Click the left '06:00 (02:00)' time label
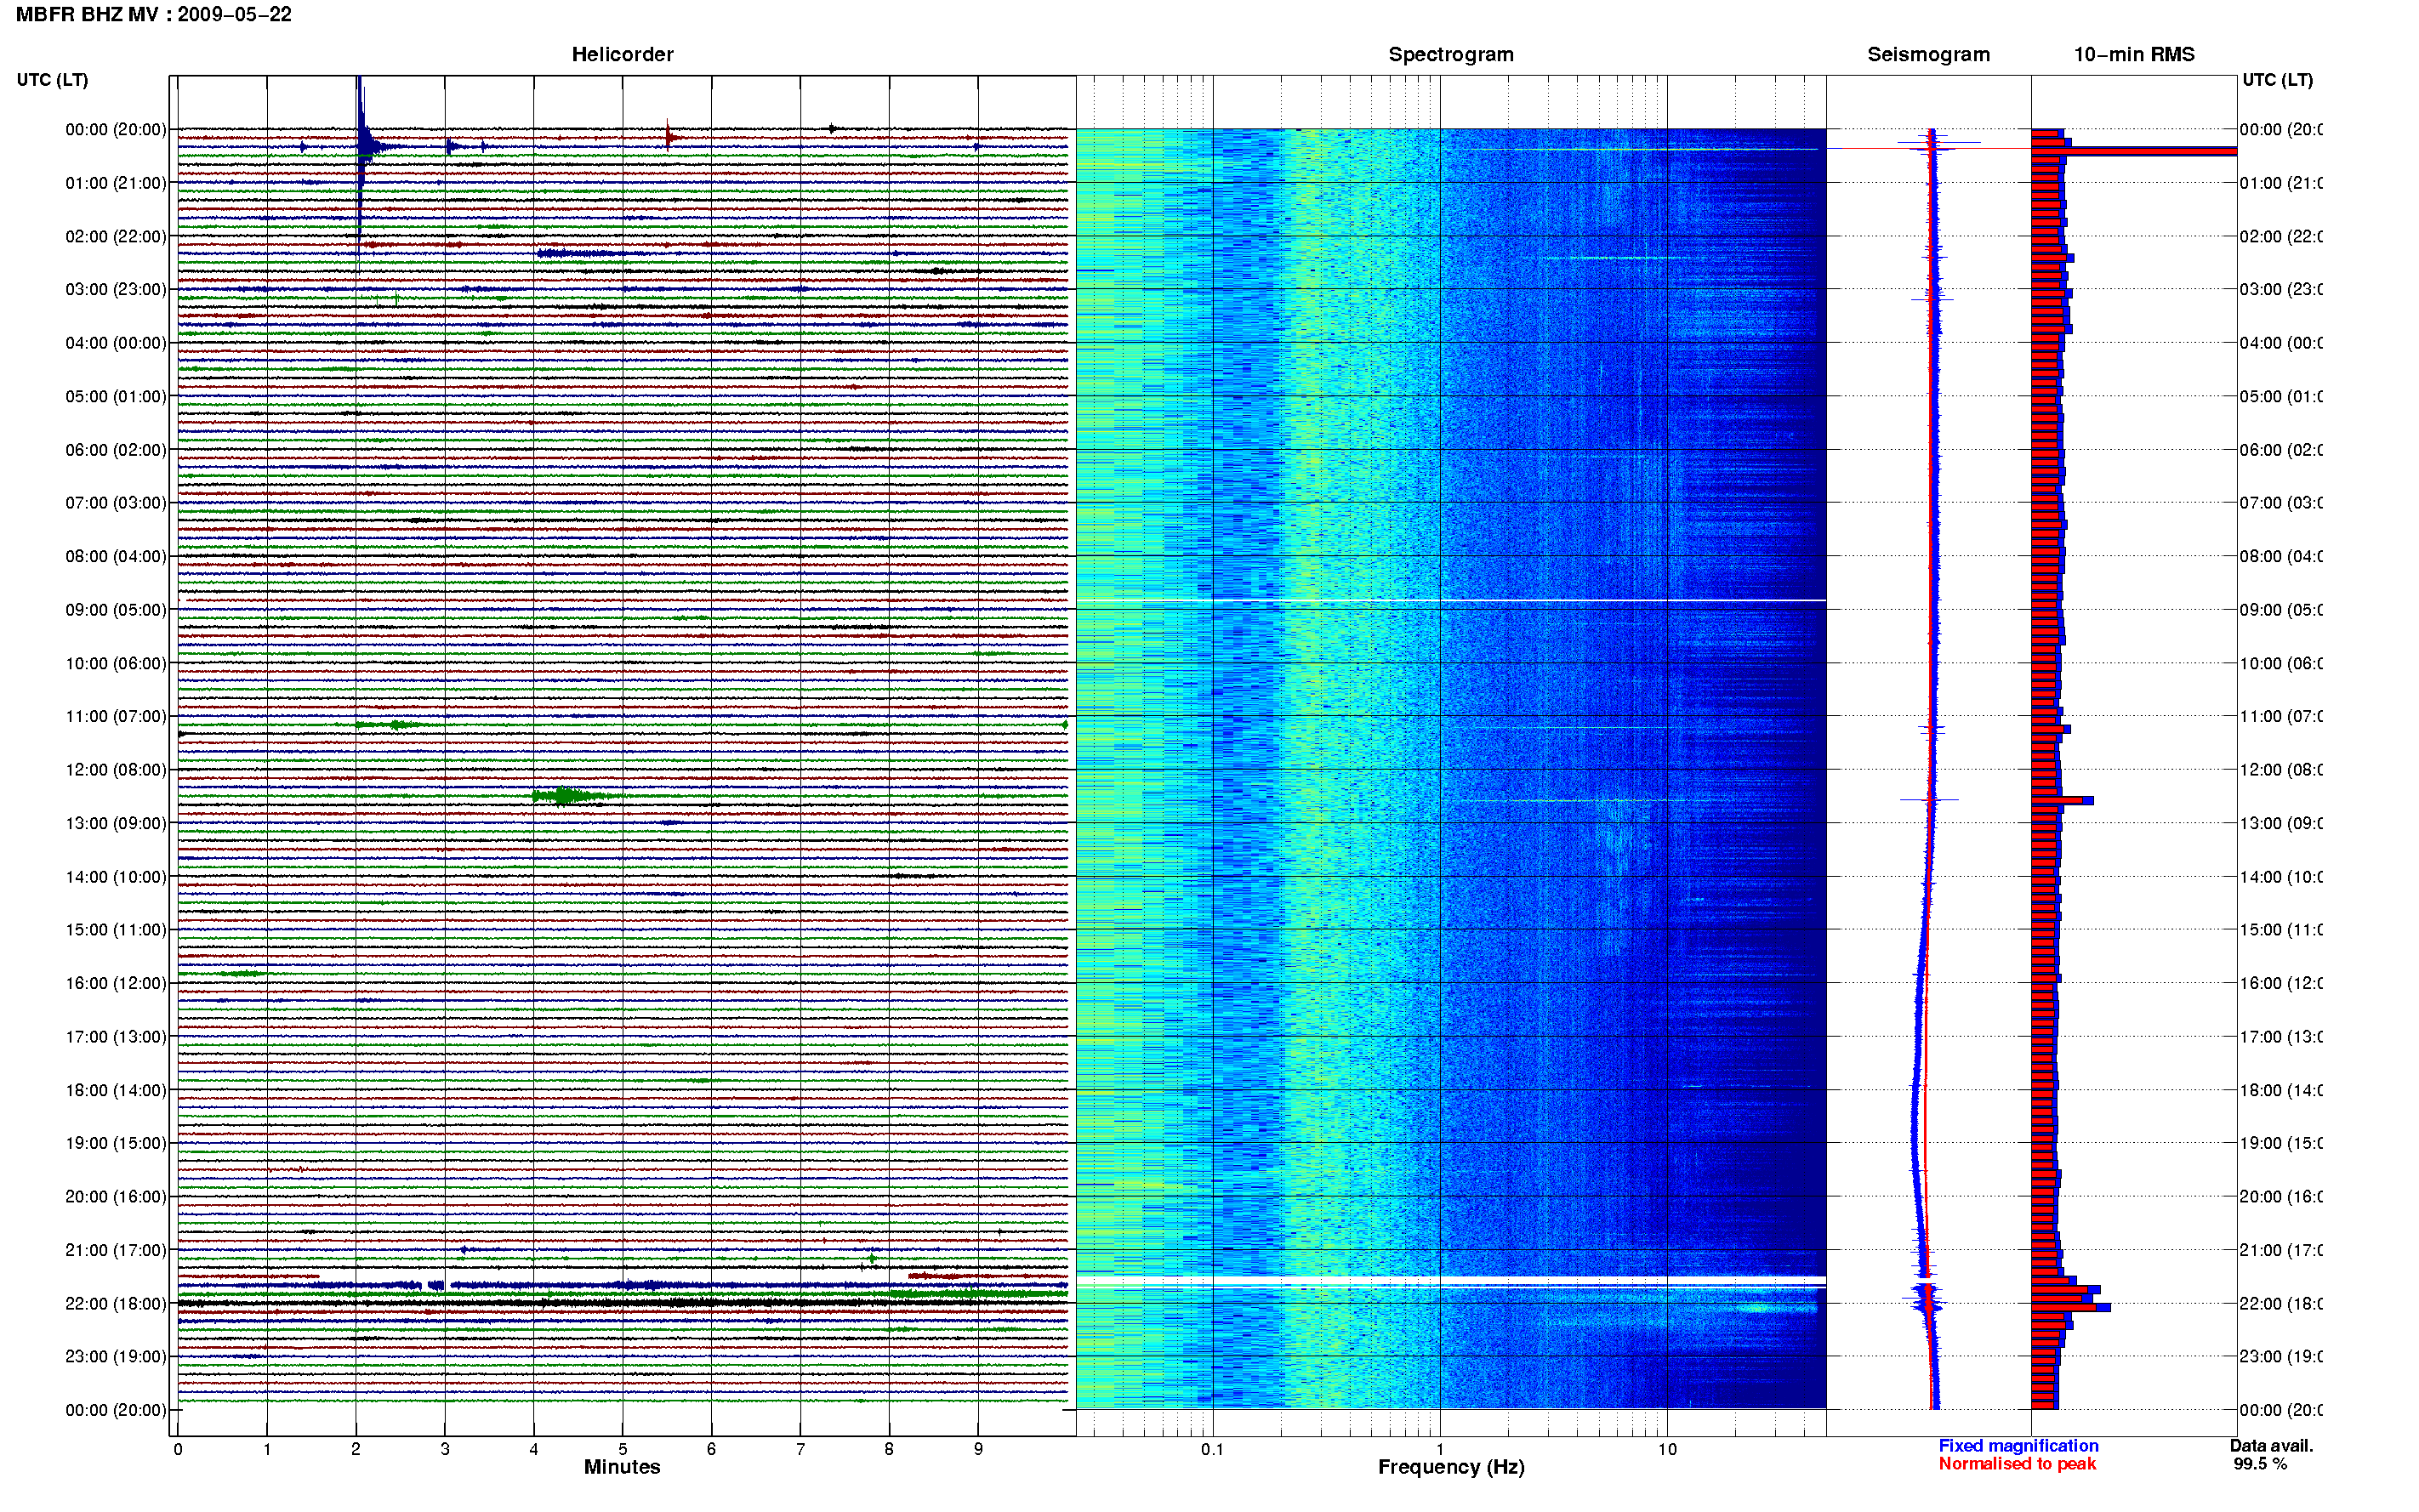Screen dimensions: 2419x1512 tap(116, 450)
